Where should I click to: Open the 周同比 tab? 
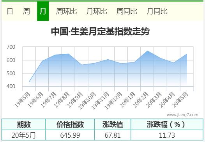click(127, 11)
